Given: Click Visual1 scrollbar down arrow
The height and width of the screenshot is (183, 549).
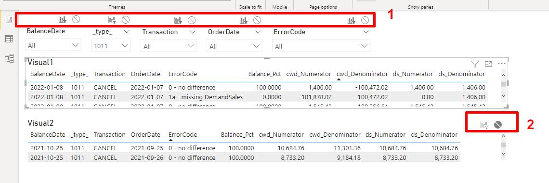Looking at the screenshot, I should pyautogui.click(x=503, y=95).
